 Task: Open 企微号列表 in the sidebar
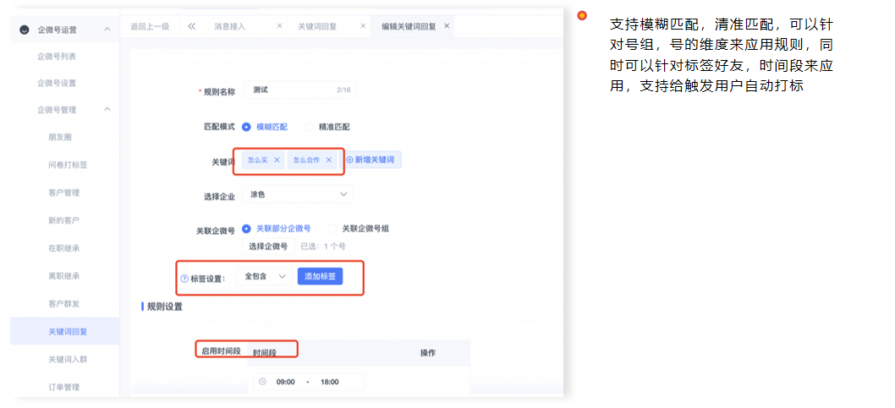point(57,56)
